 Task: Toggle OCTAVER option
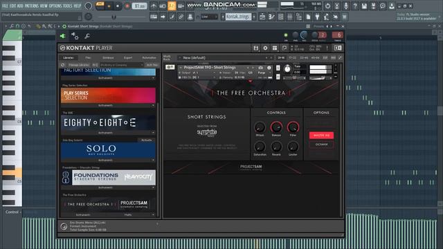point(321,145)
